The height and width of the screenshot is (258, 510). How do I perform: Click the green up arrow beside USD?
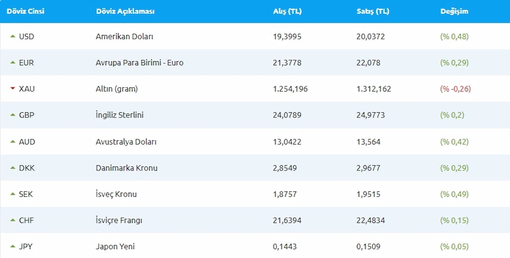[13, 36]
